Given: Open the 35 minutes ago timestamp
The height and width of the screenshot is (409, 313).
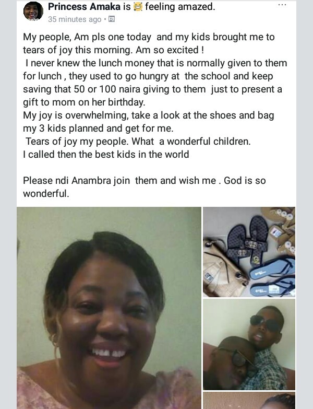Looking at the screenshot, I should (75, 19).
